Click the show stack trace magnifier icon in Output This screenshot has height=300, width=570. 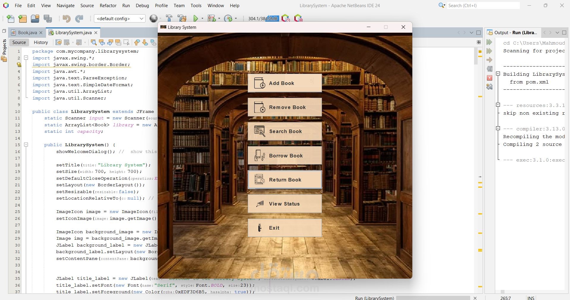(x=490, y=69)
